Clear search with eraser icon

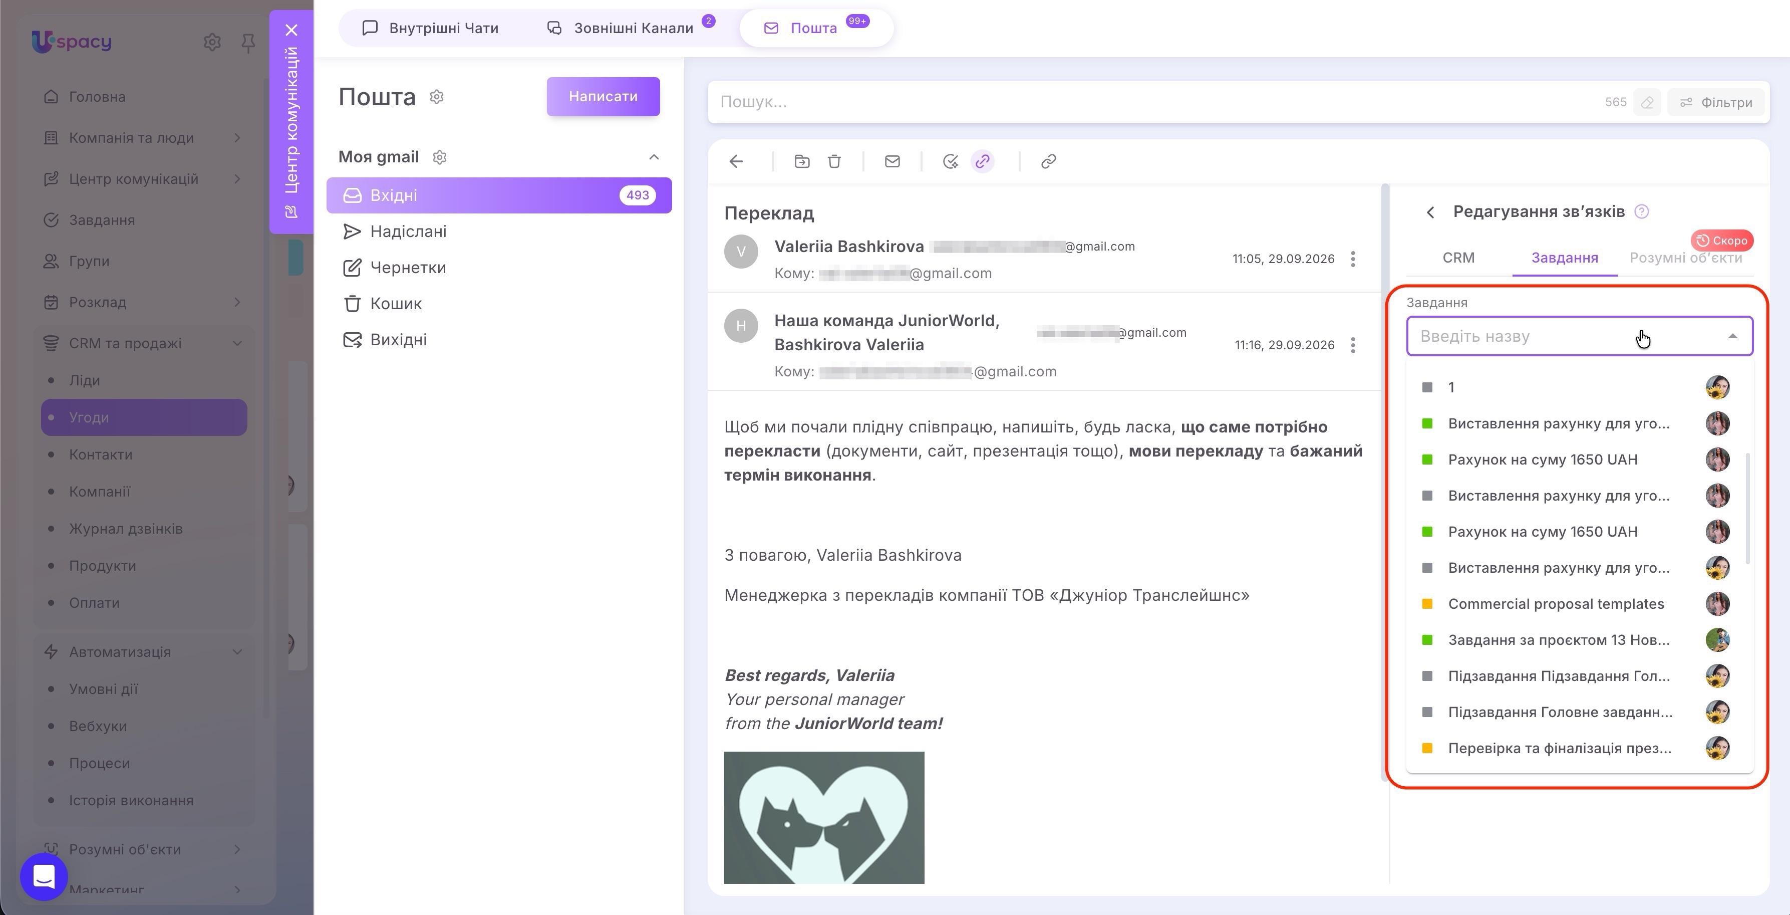pos(1647,102)
